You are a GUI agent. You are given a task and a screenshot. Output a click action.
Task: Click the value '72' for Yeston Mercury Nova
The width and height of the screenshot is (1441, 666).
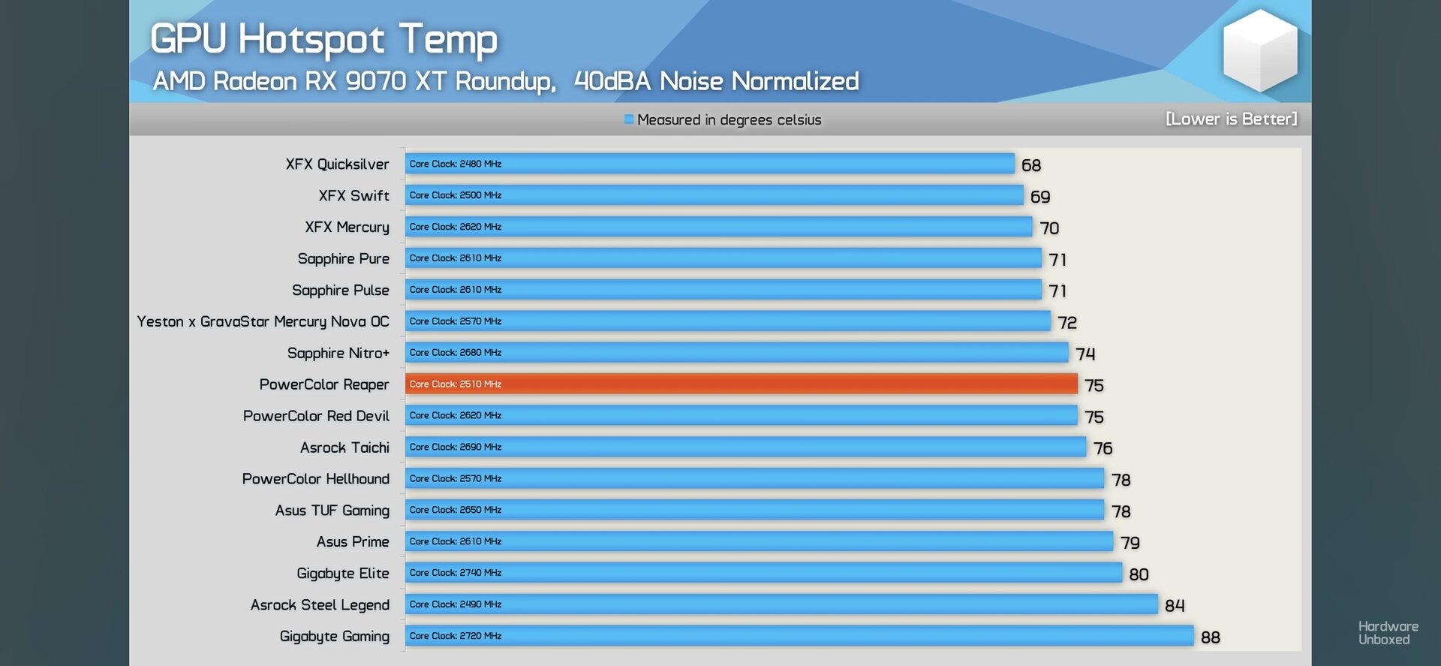1067,323
